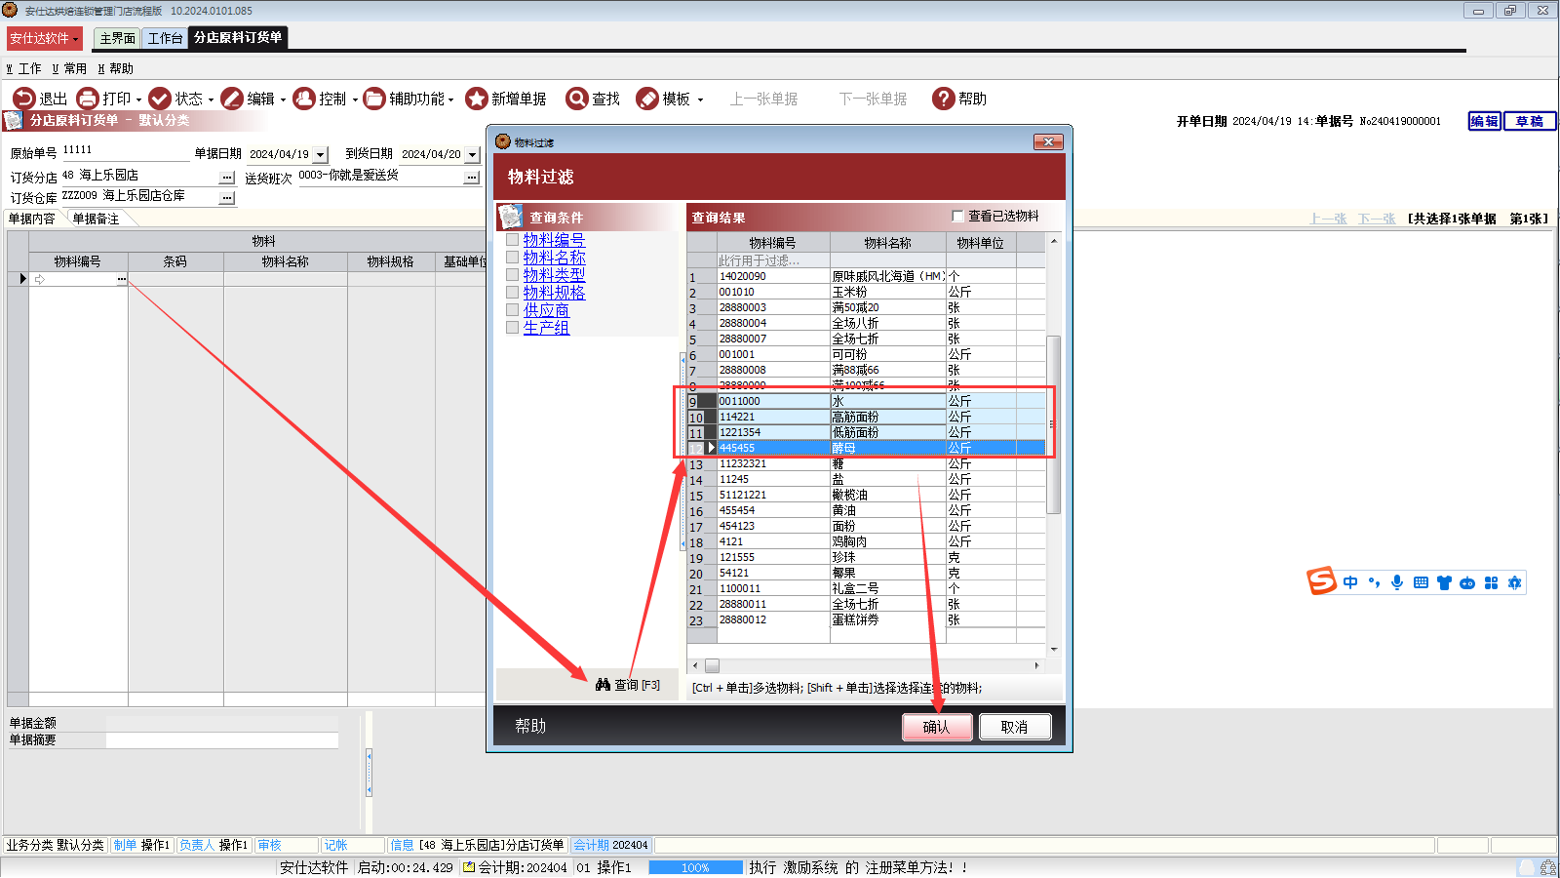Select the 高筋面粉 row in results
Image resolution: width=1560 pixels, height=878 pixels.
(866, 417)
